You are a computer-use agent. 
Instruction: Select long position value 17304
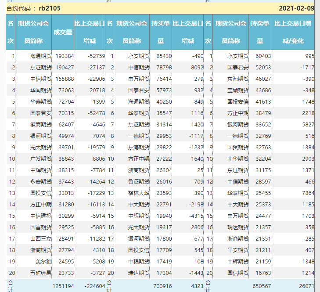(164, 273)
